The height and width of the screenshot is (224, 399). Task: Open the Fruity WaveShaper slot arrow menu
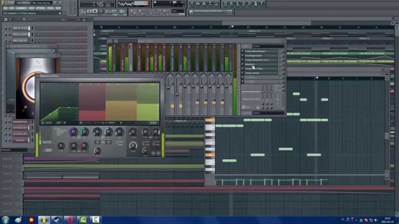coord(243,51)
